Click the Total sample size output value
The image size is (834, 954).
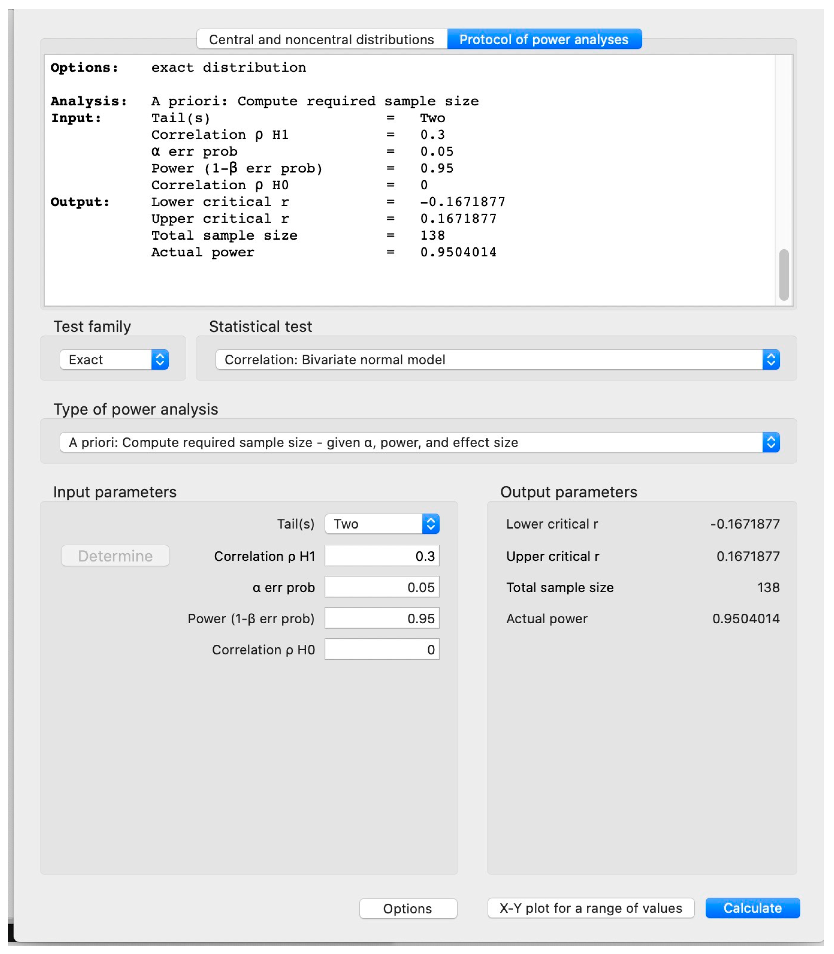(x=768, y=587)
